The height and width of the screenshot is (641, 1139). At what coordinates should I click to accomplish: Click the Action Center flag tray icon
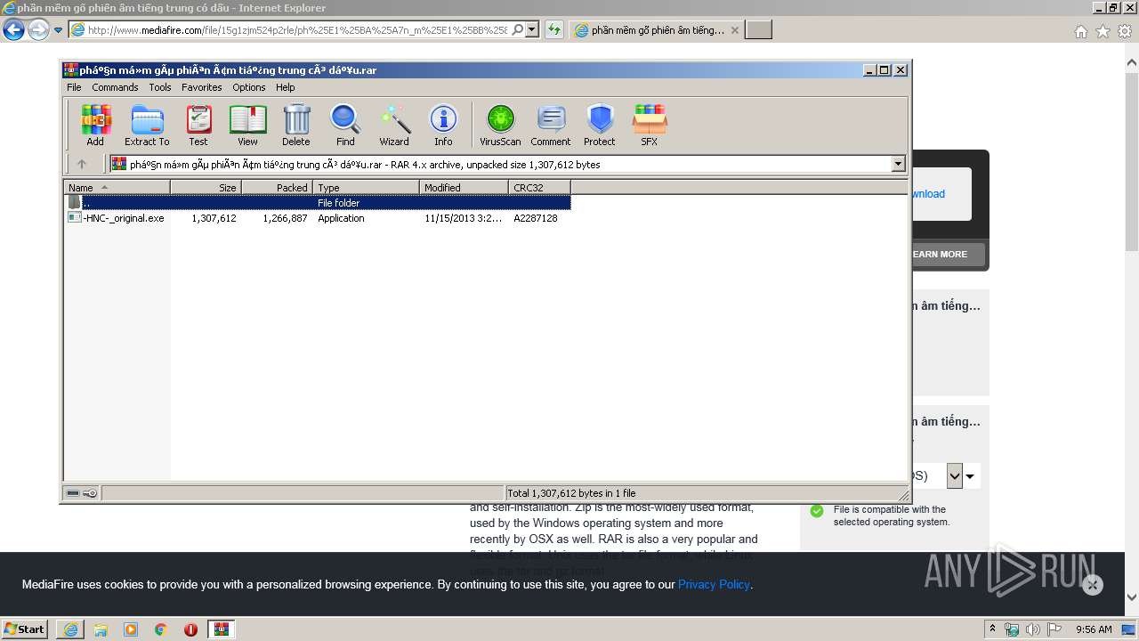tap(1053, 629)
